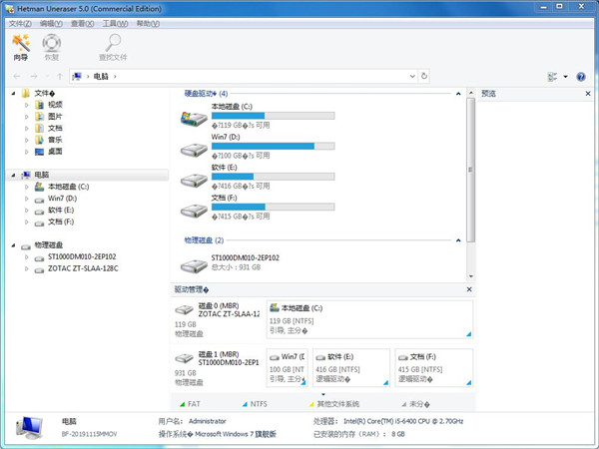The image size is (599, 449).
Task: Click the 恢复 lifebuoy toolbar icon
Action: (x=51, y=45)
